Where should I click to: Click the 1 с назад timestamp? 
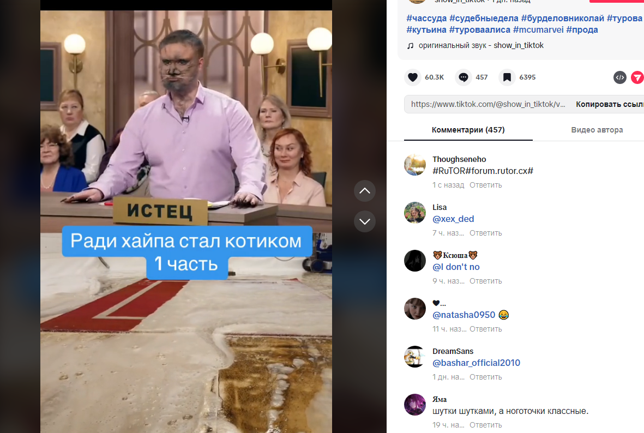coord(448,185)
